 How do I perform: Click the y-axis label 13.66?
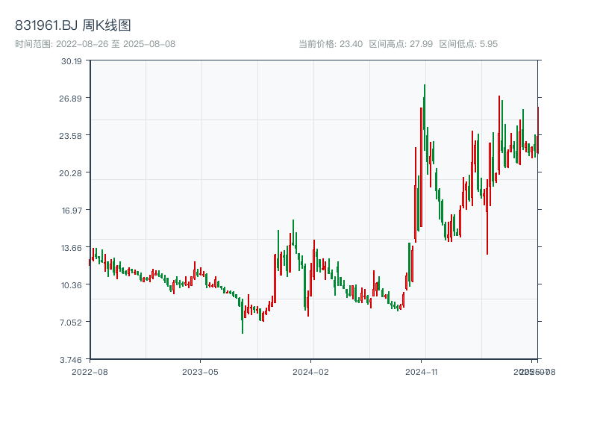point(72,248)
